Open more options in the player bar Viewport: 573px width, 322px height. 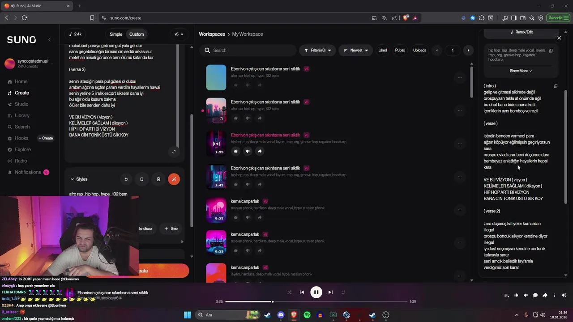tap(554, 295)
